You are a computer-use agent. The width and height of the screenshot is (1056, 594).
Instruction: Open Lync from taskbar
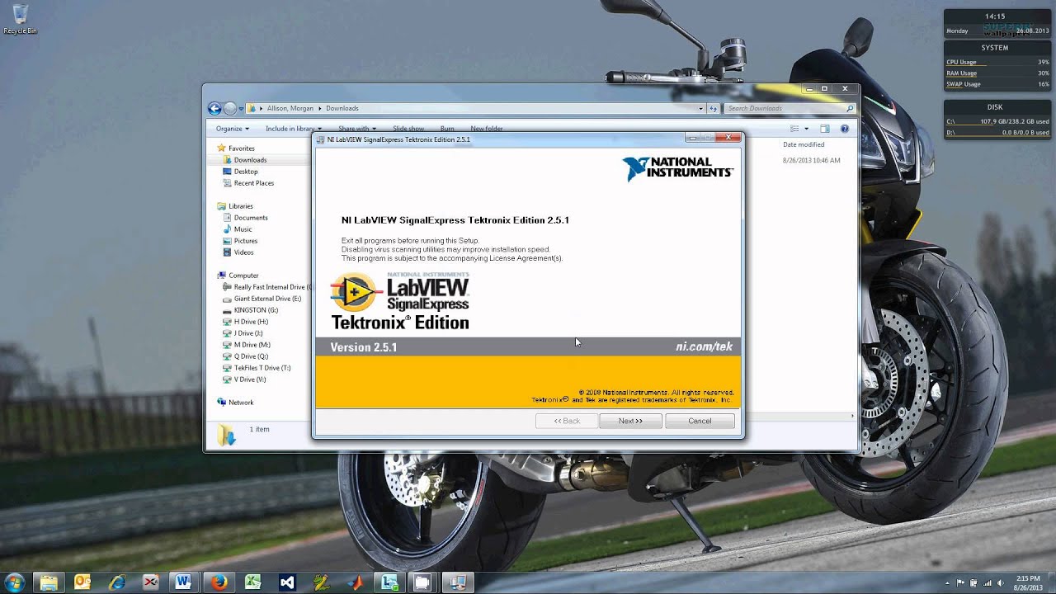coord(389,582)
